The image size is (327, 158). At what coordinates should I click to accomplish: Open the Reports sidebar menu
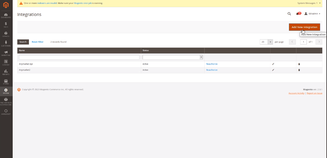pos(6,72)
